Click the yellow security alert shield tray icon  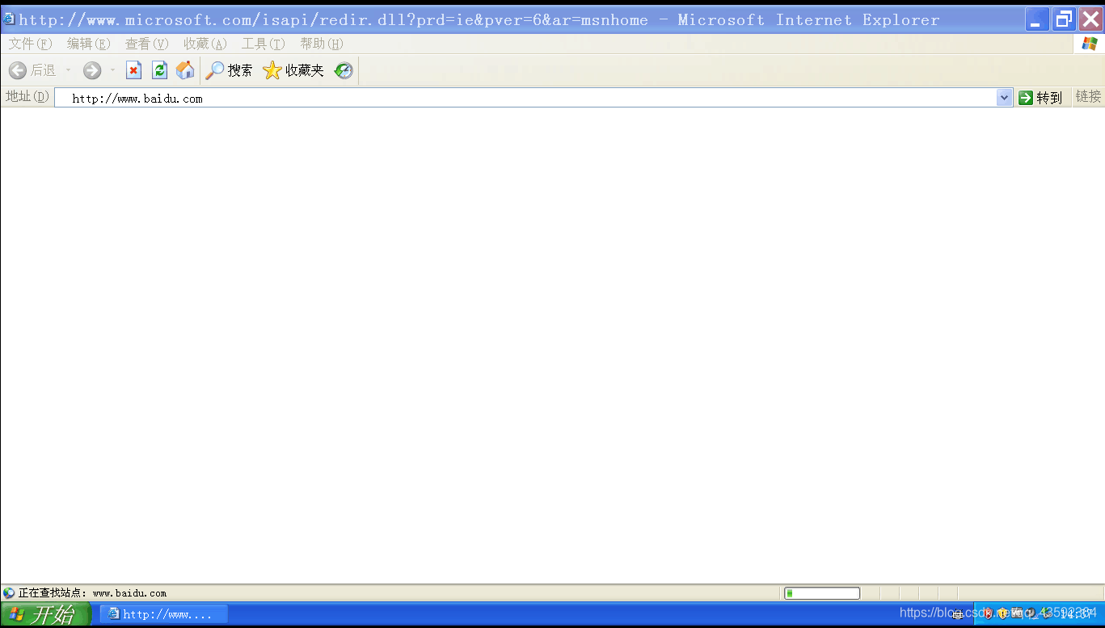[x=1002, y=613]
